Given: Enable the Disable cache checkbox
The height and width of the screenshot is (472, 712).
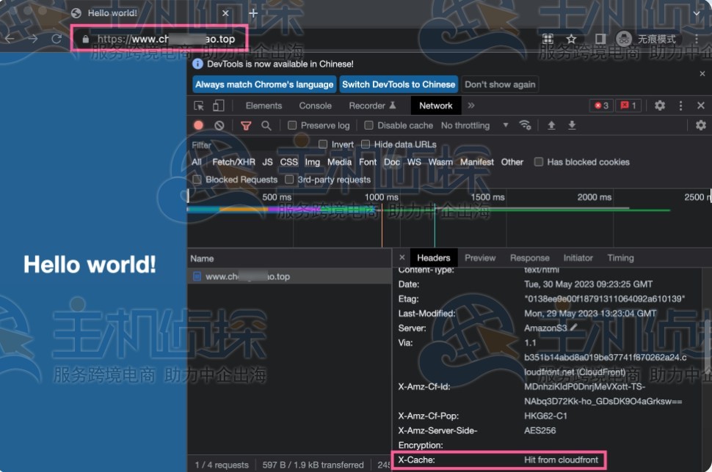Looking at the screenshot, I should click(x=369, y=125).
